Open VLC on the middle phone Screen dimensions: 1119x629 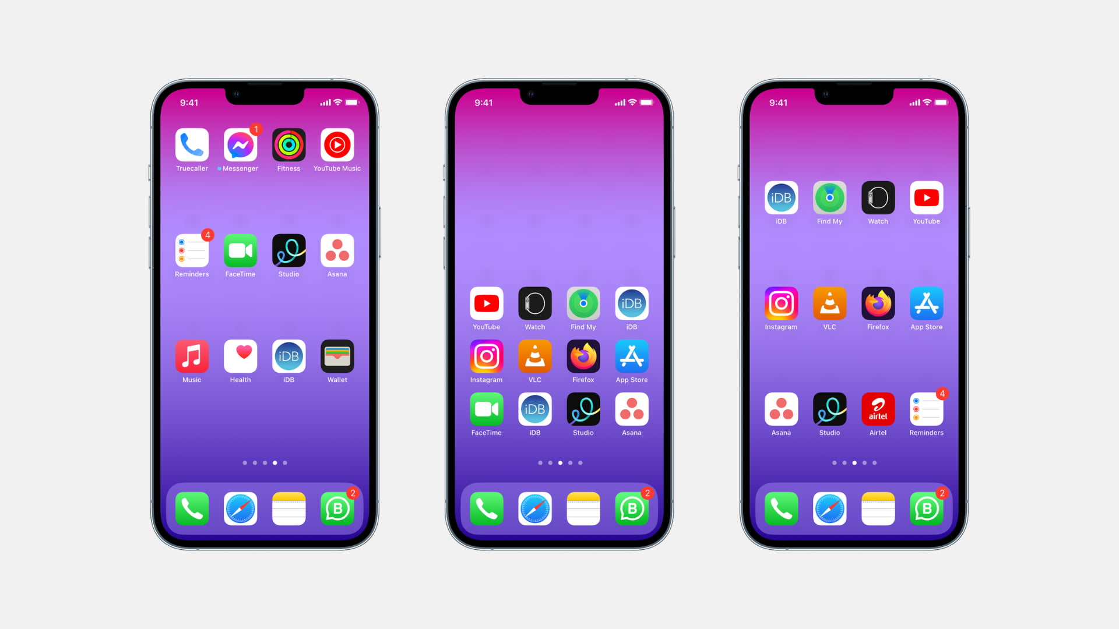(x=535, y=356)
